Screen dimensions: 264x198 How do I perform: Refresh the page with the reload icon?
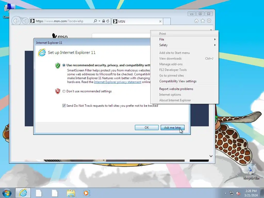point(108,21)
